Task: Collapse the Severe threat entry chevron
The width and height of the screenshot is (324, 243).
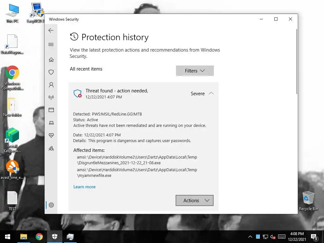Action: [211, 93]
